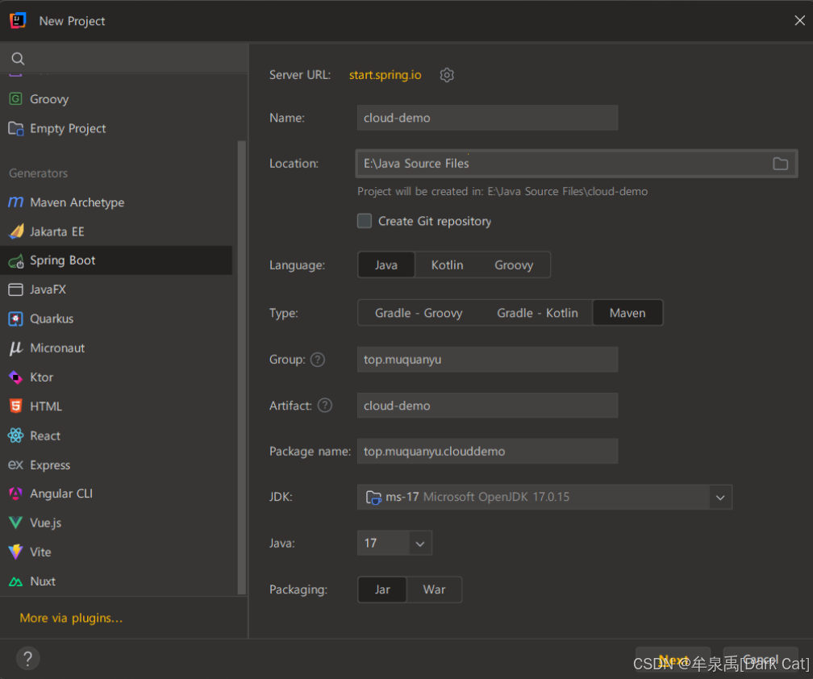Viewport: 813px width, 679px height.
Task: Select HTML in the generators list
Action: (x=116, y=406)
